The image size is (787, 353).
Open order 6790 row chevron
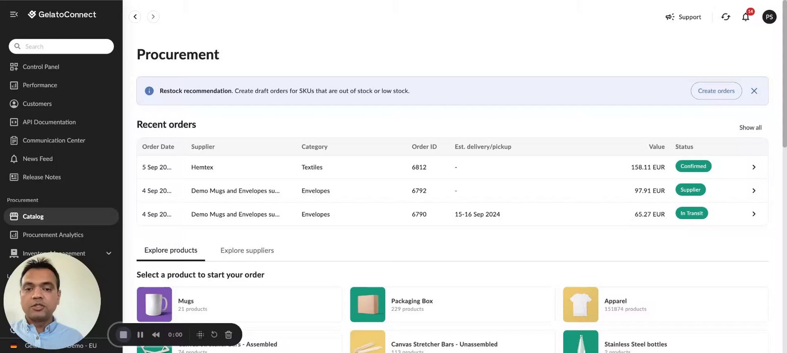[x=754, y=214]
